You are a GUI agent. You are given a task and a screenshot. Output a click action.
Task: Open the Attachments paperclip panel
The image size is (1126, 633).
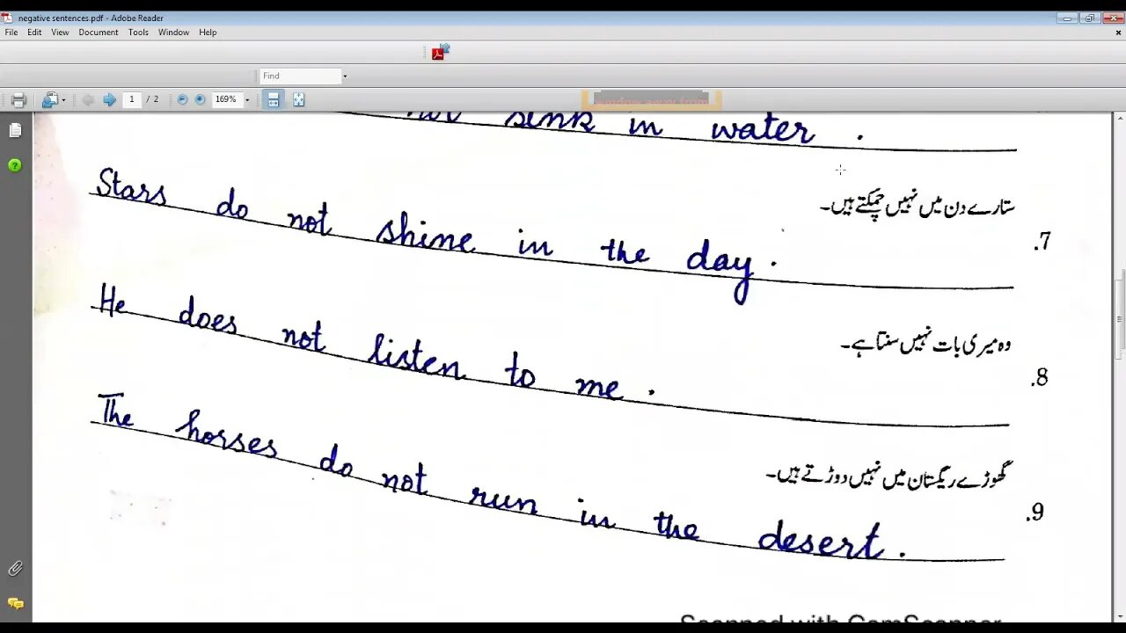pos(15,569)
